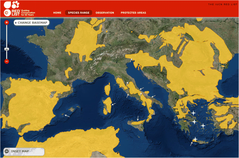
Task: Click the zoom in plus button
Action: click(x=6, y=22)
